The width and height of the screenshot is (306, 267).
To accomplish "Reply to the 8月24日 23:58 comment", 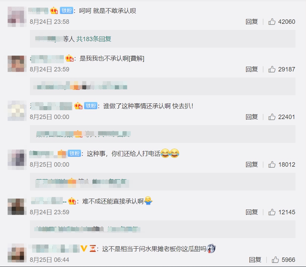I will pyautogui.click(x=252, y=21).
